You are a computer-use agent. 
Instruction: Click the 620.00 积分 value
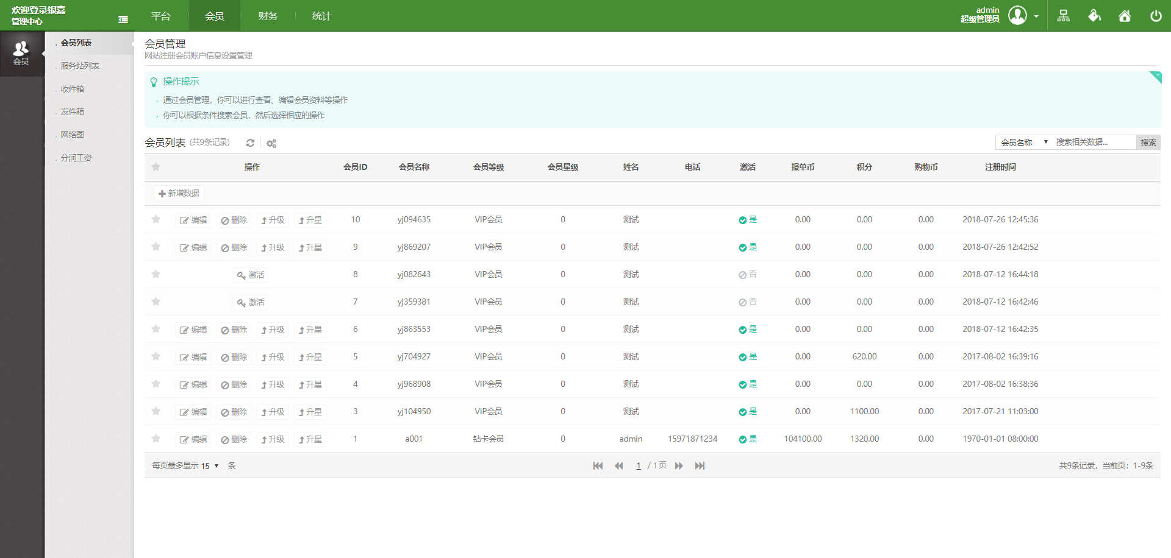[864, 356]
